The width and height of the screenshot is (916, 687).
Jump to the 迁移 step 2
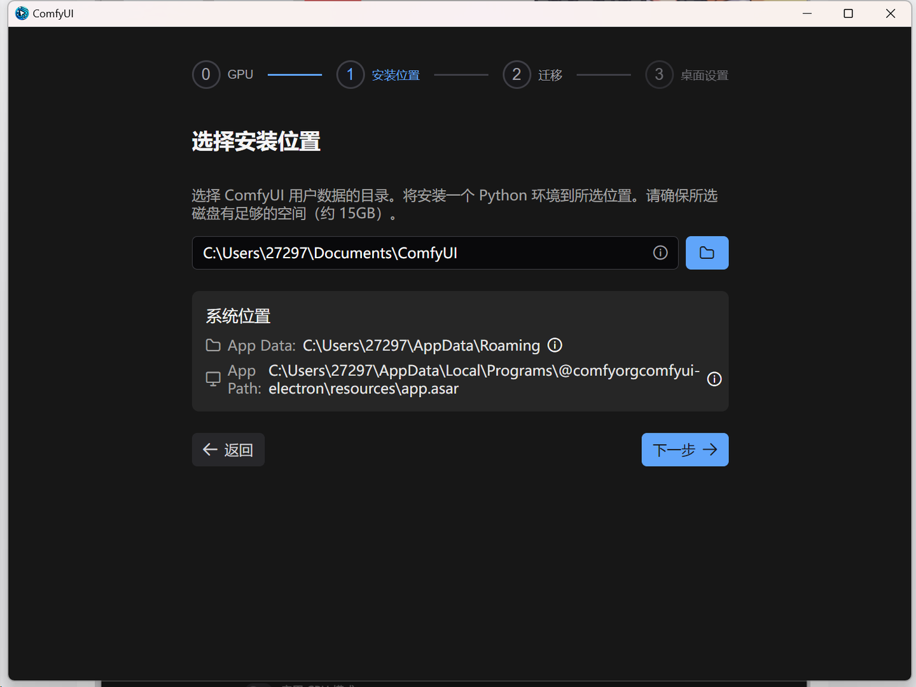[533, 75]
